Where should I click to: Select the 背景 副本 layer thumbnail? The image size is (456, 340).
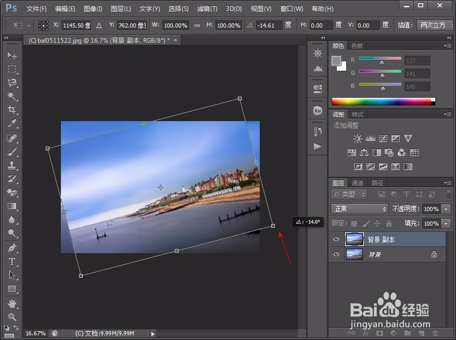(354, 239)
